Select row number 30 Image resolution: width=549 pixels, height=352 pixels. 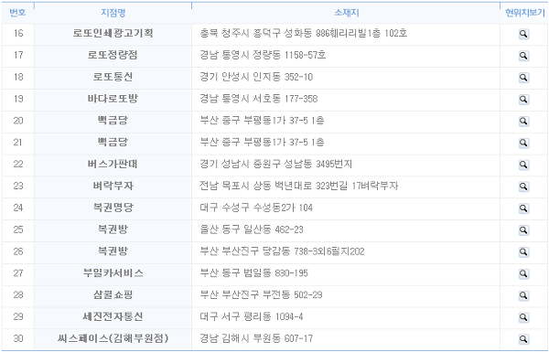pos(18,338)
